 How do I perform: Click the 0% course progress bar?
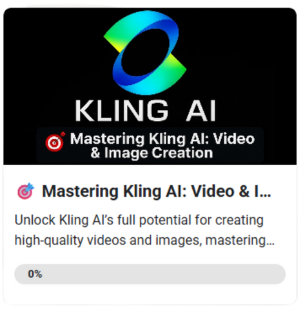pos(150,274)
